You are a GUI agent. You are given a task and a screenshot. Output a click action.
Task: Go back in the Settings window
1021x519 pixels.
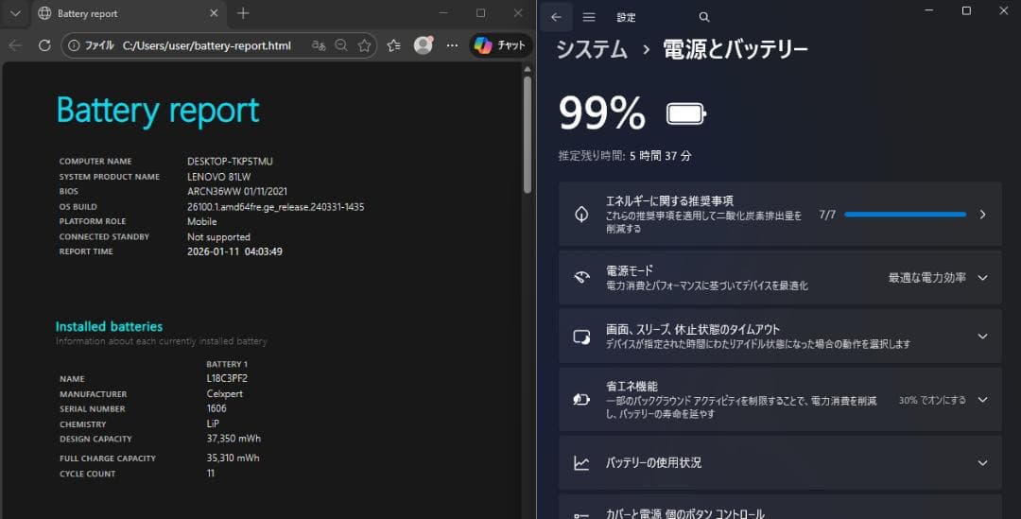(556, 18)
